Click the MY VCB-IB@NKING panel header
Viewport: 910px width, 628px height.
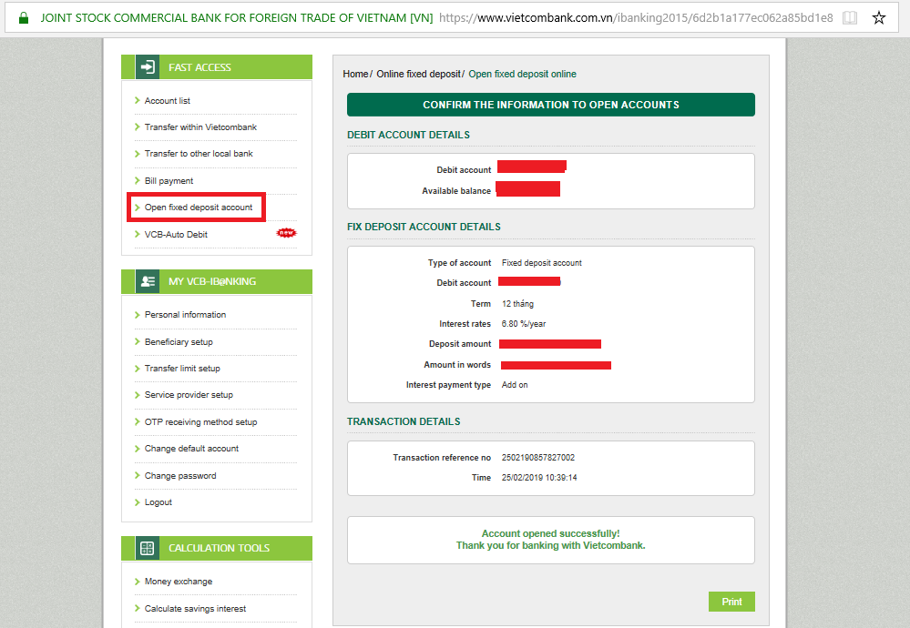coord(217,281)
